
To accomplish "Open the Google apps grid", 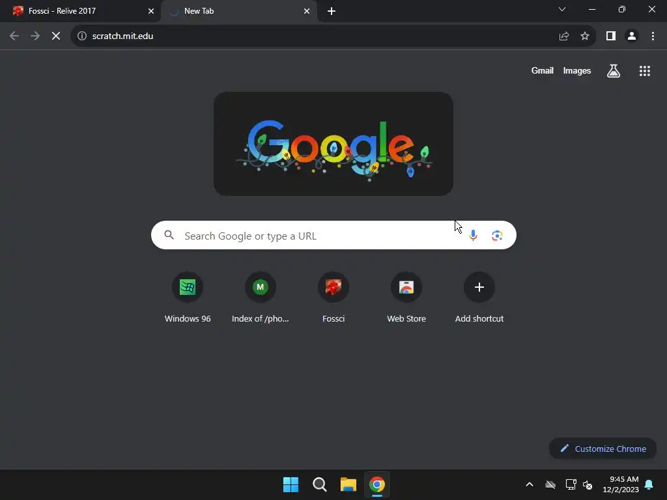I will 645,71.
